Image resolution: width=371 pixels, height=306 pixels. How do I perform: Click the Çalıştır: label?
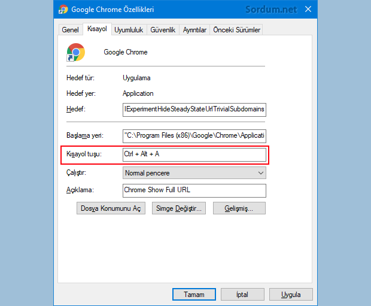[76, 172]
